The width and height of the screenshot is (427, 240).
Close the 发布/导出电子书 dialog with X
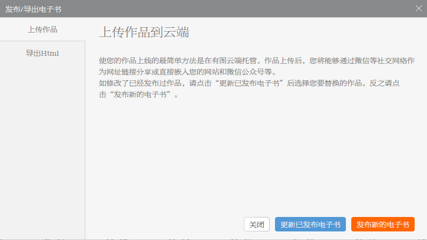[x=419, y=9]
